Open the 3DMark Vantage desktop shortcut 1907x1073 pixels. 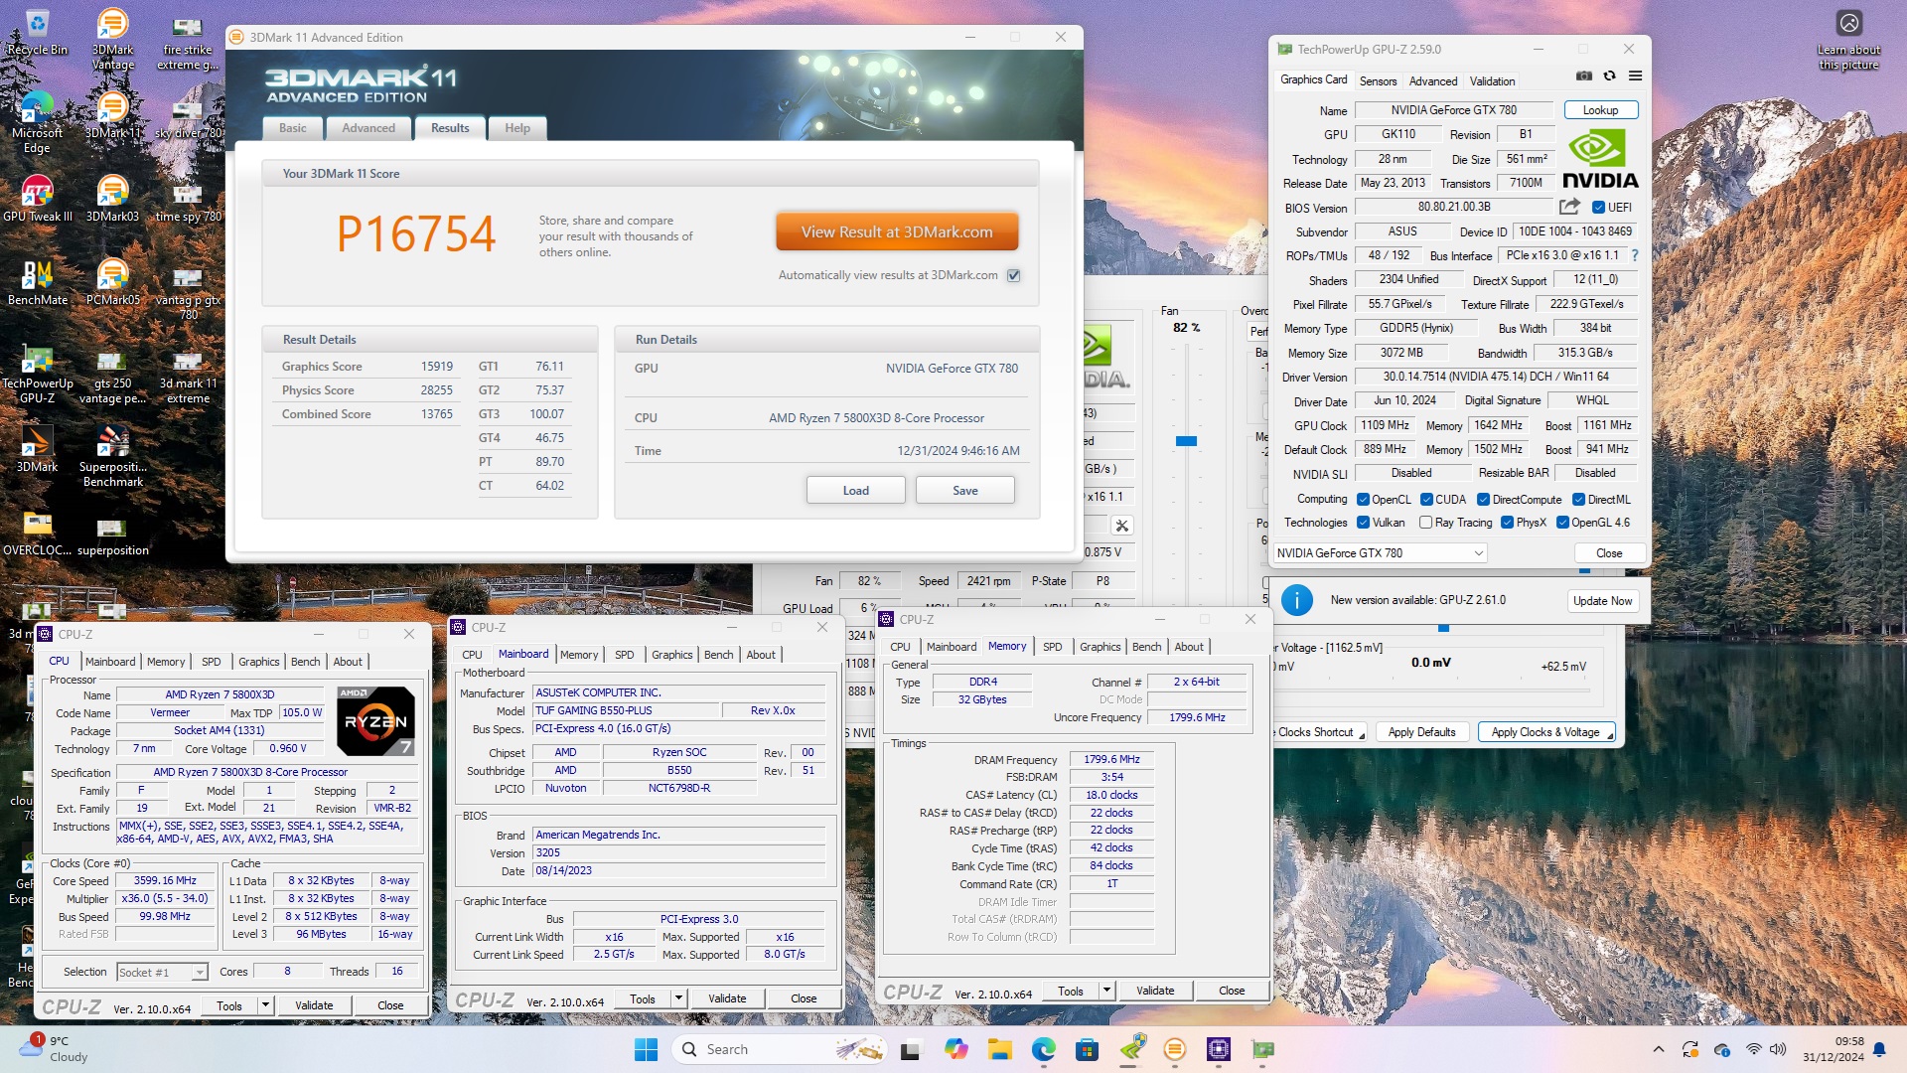pyautogui.click(x=112, y=40)
